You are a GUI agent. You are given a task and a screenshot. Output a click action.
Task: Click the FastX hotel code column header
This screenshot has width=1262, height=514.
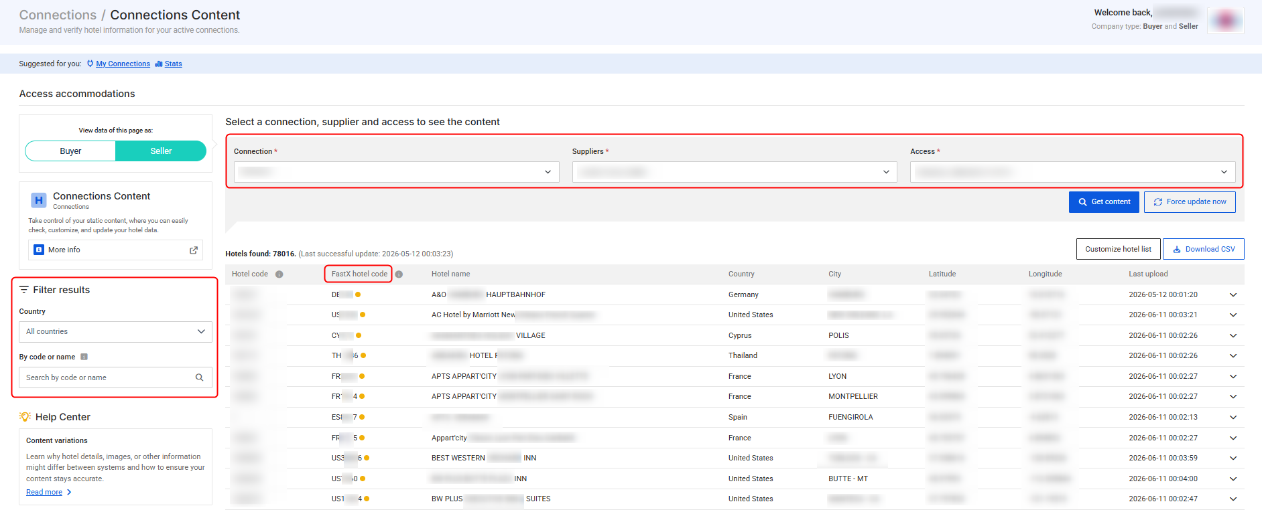359,274
